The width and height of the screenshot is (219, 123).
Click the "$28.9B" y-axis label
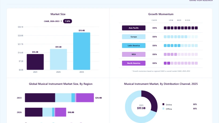pos(21,36)
